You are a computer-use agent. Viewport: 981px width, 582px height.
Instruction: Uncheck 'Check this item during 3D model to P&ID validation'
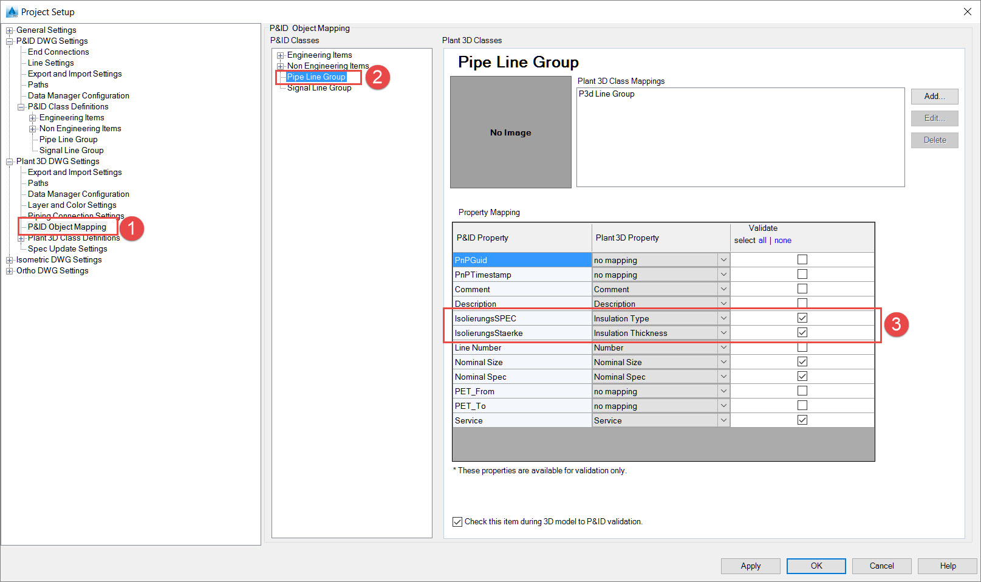457,521
